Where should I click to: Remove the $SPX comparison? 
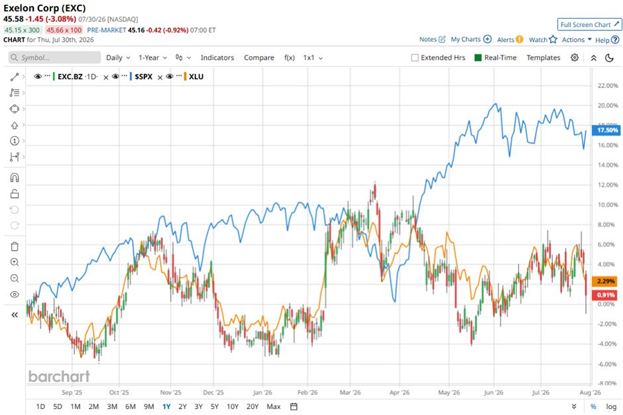coord(160,77)
